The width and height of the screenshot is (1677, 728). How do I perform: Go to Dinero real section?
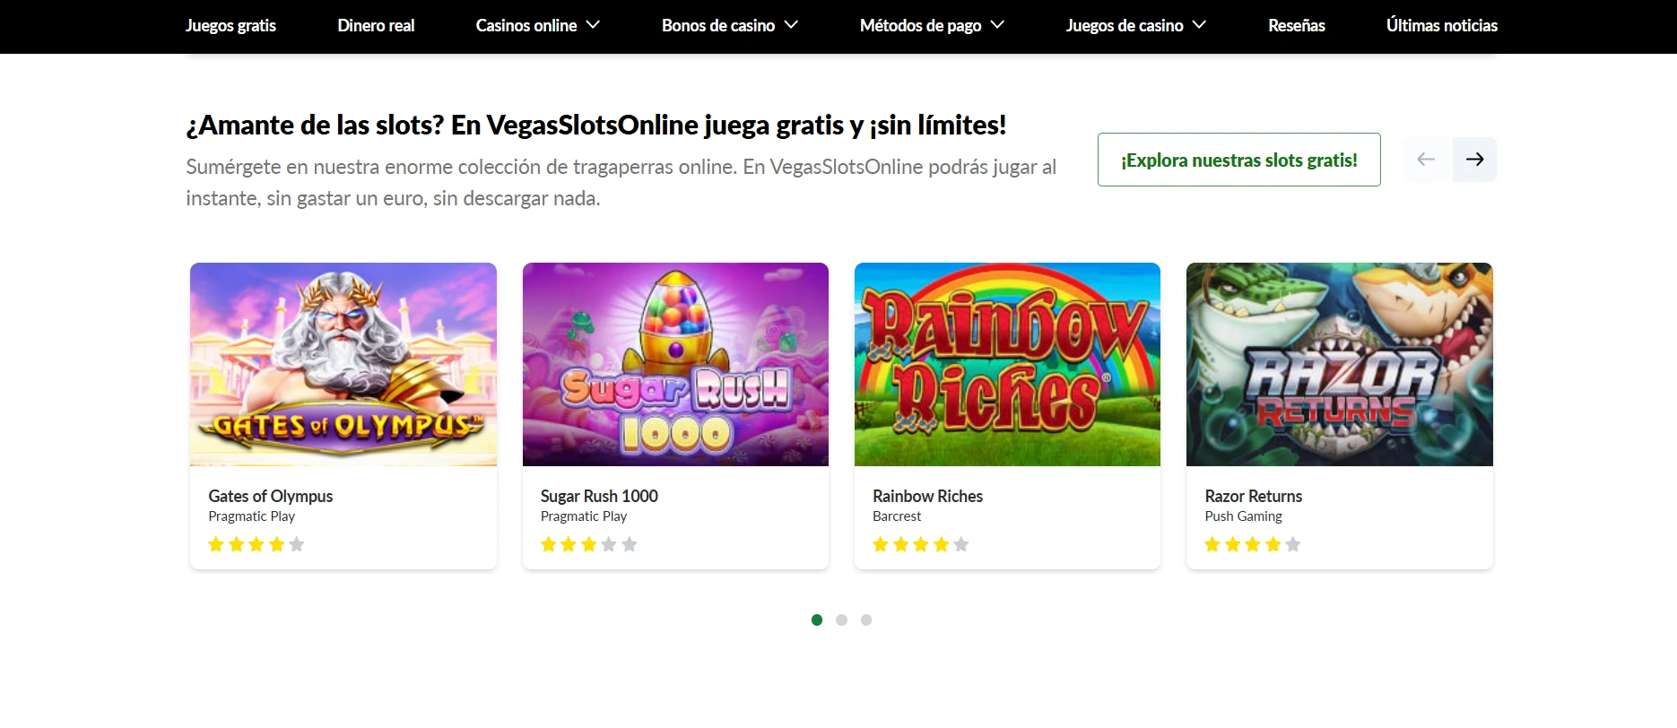pyautogui.click(x=376, y=25)
